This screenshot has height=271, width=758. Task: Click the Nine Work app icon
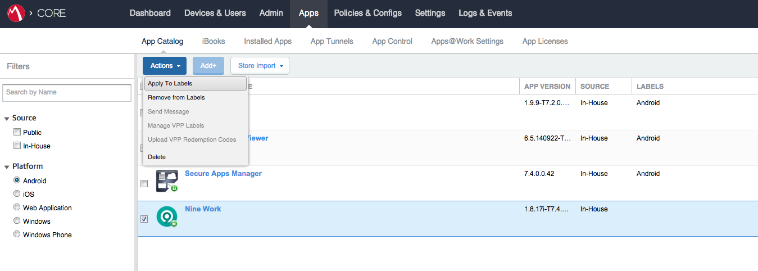(x=167, y=216)
